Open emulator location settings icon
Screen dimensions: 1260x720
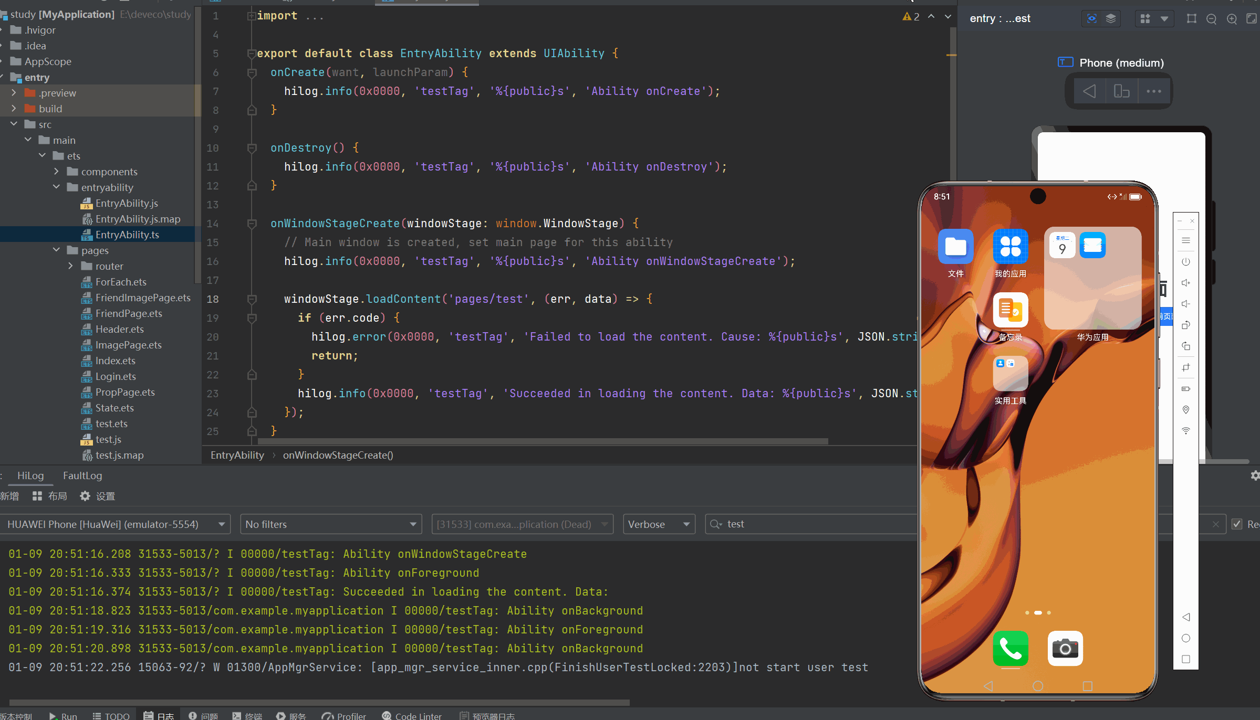tap(1186, 409)
